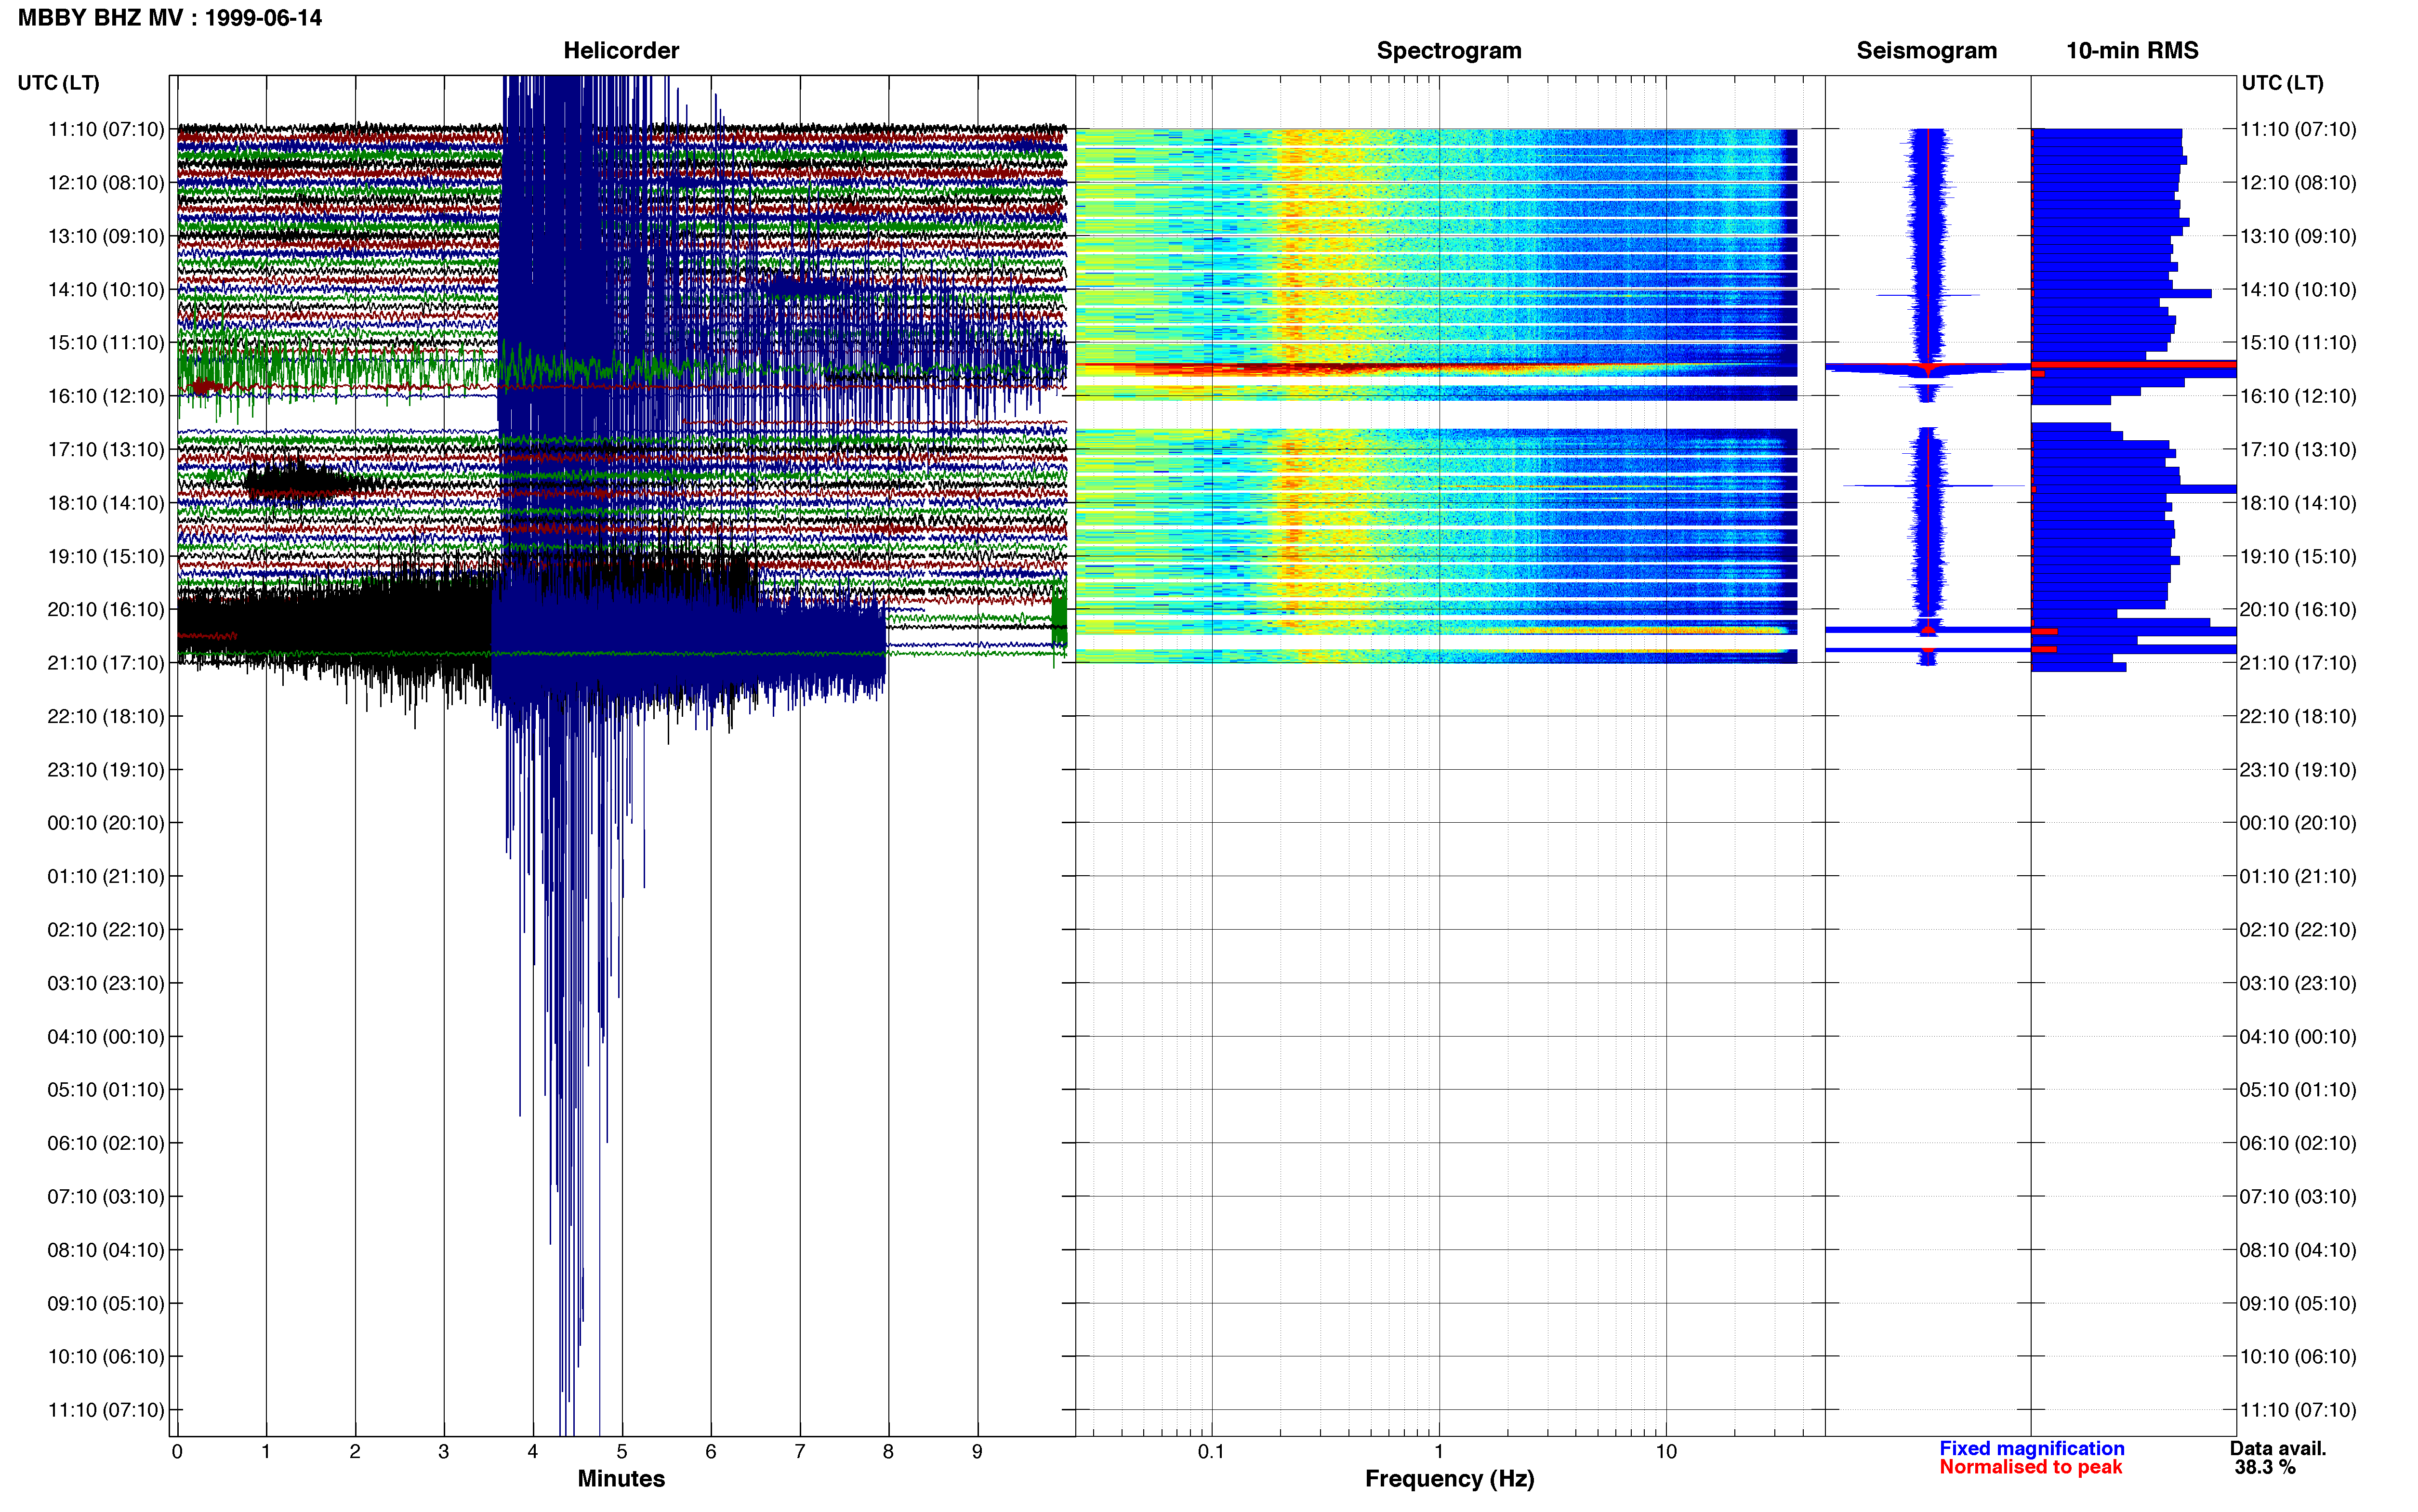Click the 'Frequency (Hz)' x-axis label

[1449, 1478]
